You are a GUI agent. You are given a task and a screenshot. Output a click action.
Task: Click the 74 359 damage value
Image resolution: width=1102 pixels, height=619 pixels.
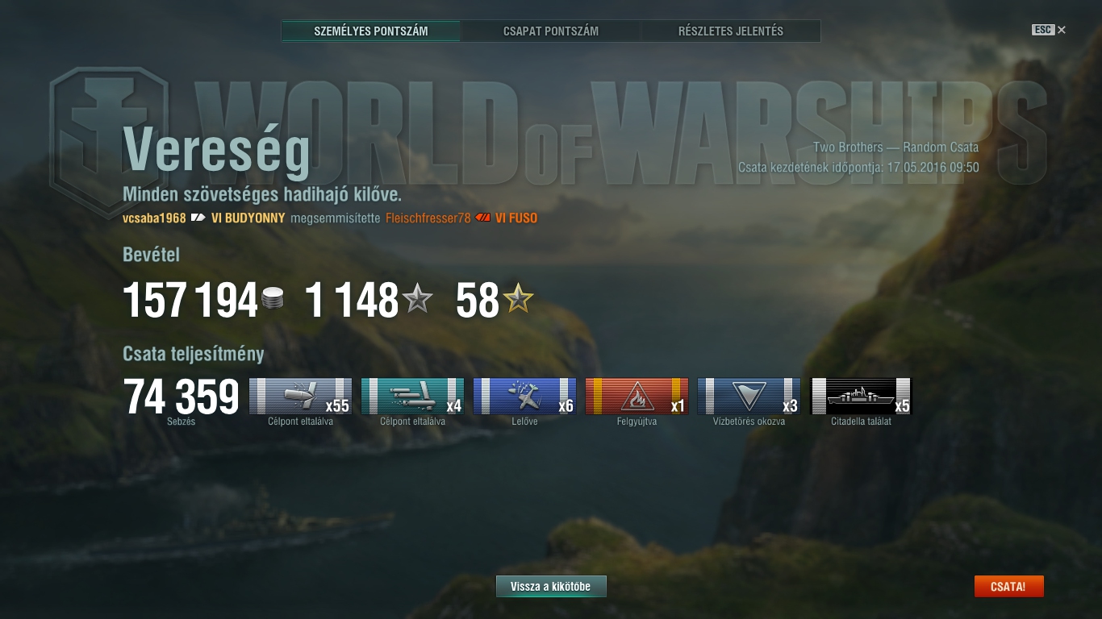tap(182, 397)
